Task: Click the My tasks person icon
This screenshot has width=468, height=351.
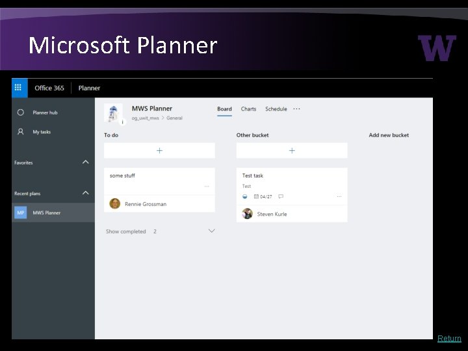Action: coord(21,131)
